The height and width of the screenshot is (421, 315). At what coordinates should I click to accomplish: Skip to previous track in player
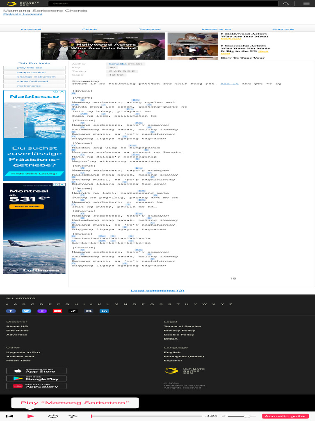coord(10,416)
